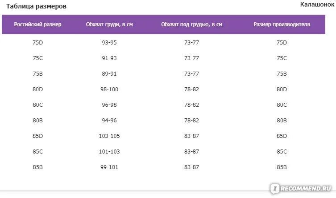Click 75C in the Размер производителя column
This screenshot has width=336, height=198.
pyautogui.click(x=282, y=58)
